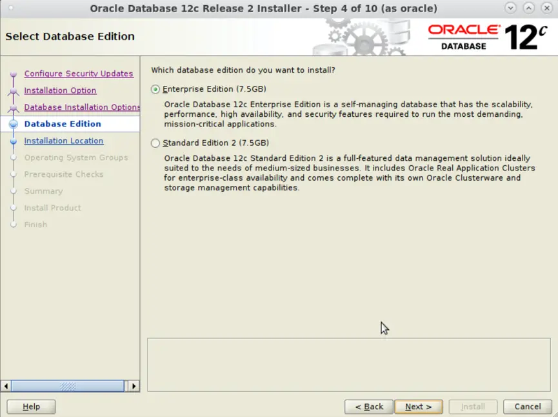This screenshot has height=417, width=558.
Task: Open the Database Installation Options step
Action: pos(82,107)
